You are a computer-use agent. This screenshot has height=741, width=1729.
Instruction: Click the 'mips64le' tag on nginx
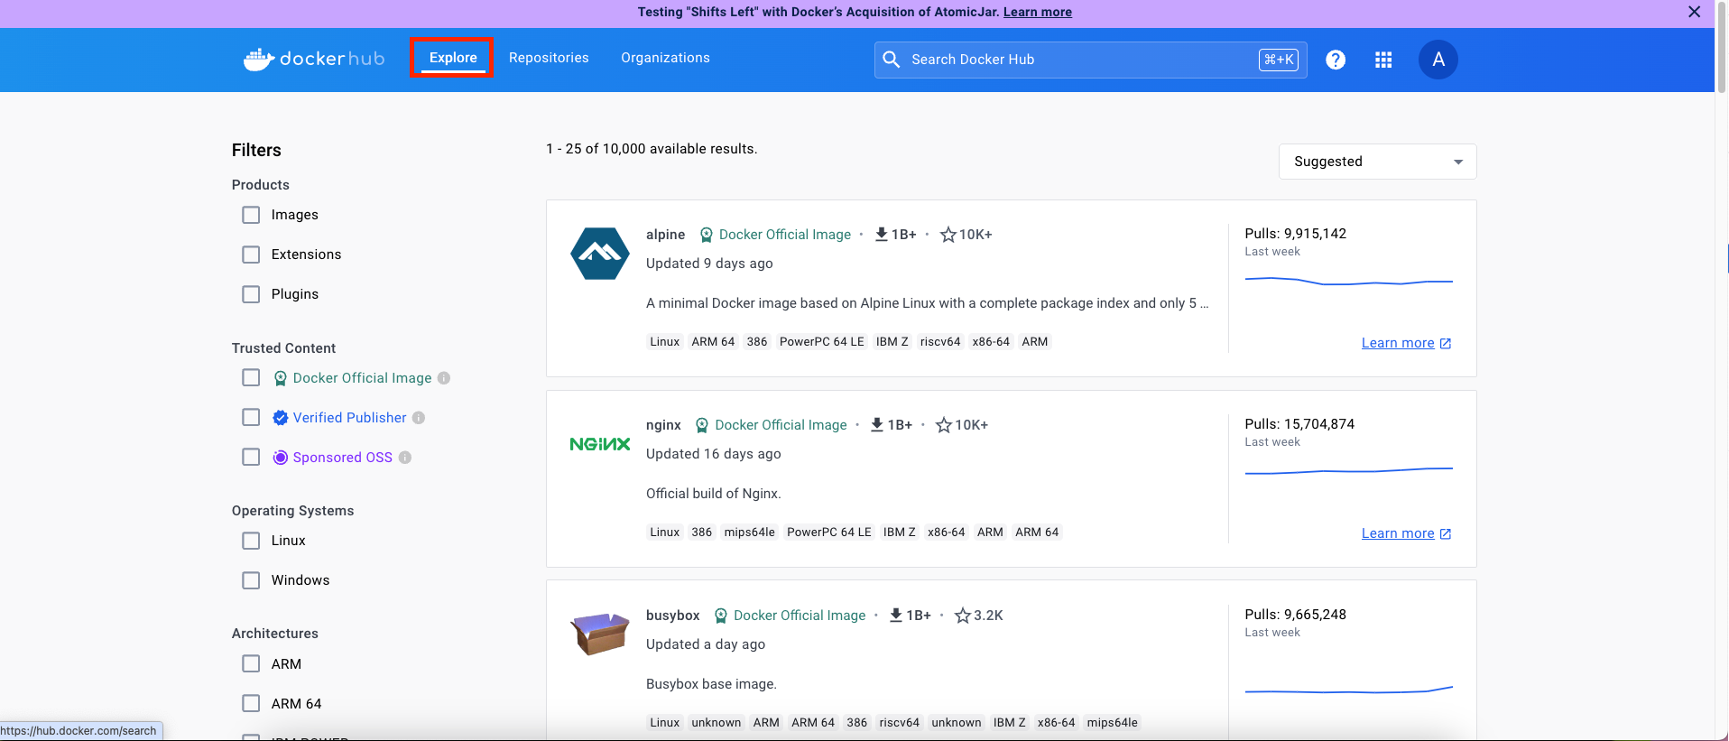[750, 533]
